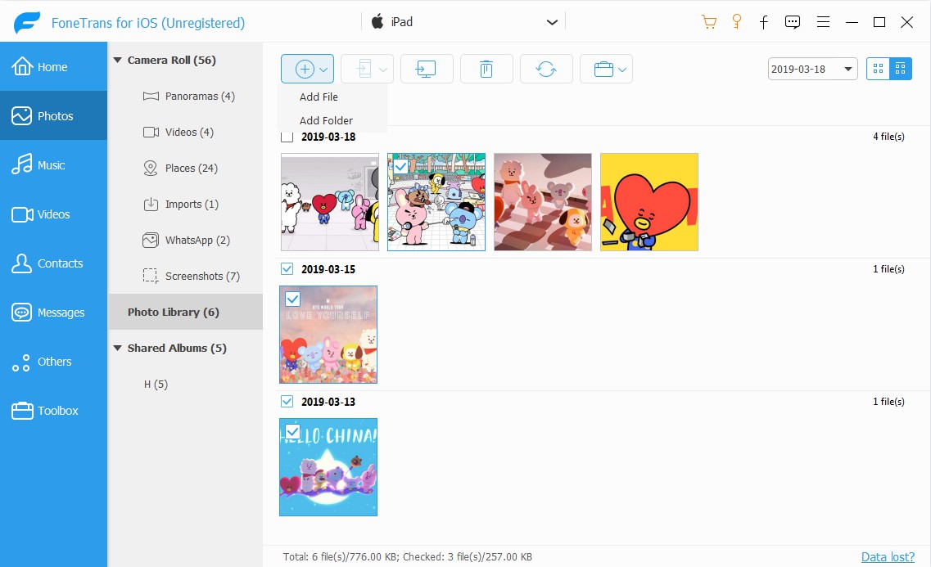The image size is (931, 567).
Task: Click the Shared Albums (5) label
Action: coord(177,349)
